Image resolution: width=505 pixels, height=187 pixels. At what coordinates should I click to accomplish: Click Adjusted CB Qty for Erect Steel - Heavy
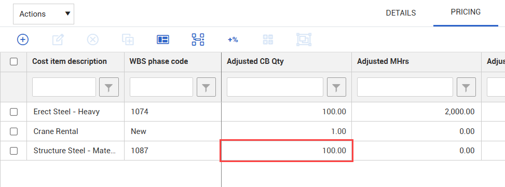(x=286, y=112)
